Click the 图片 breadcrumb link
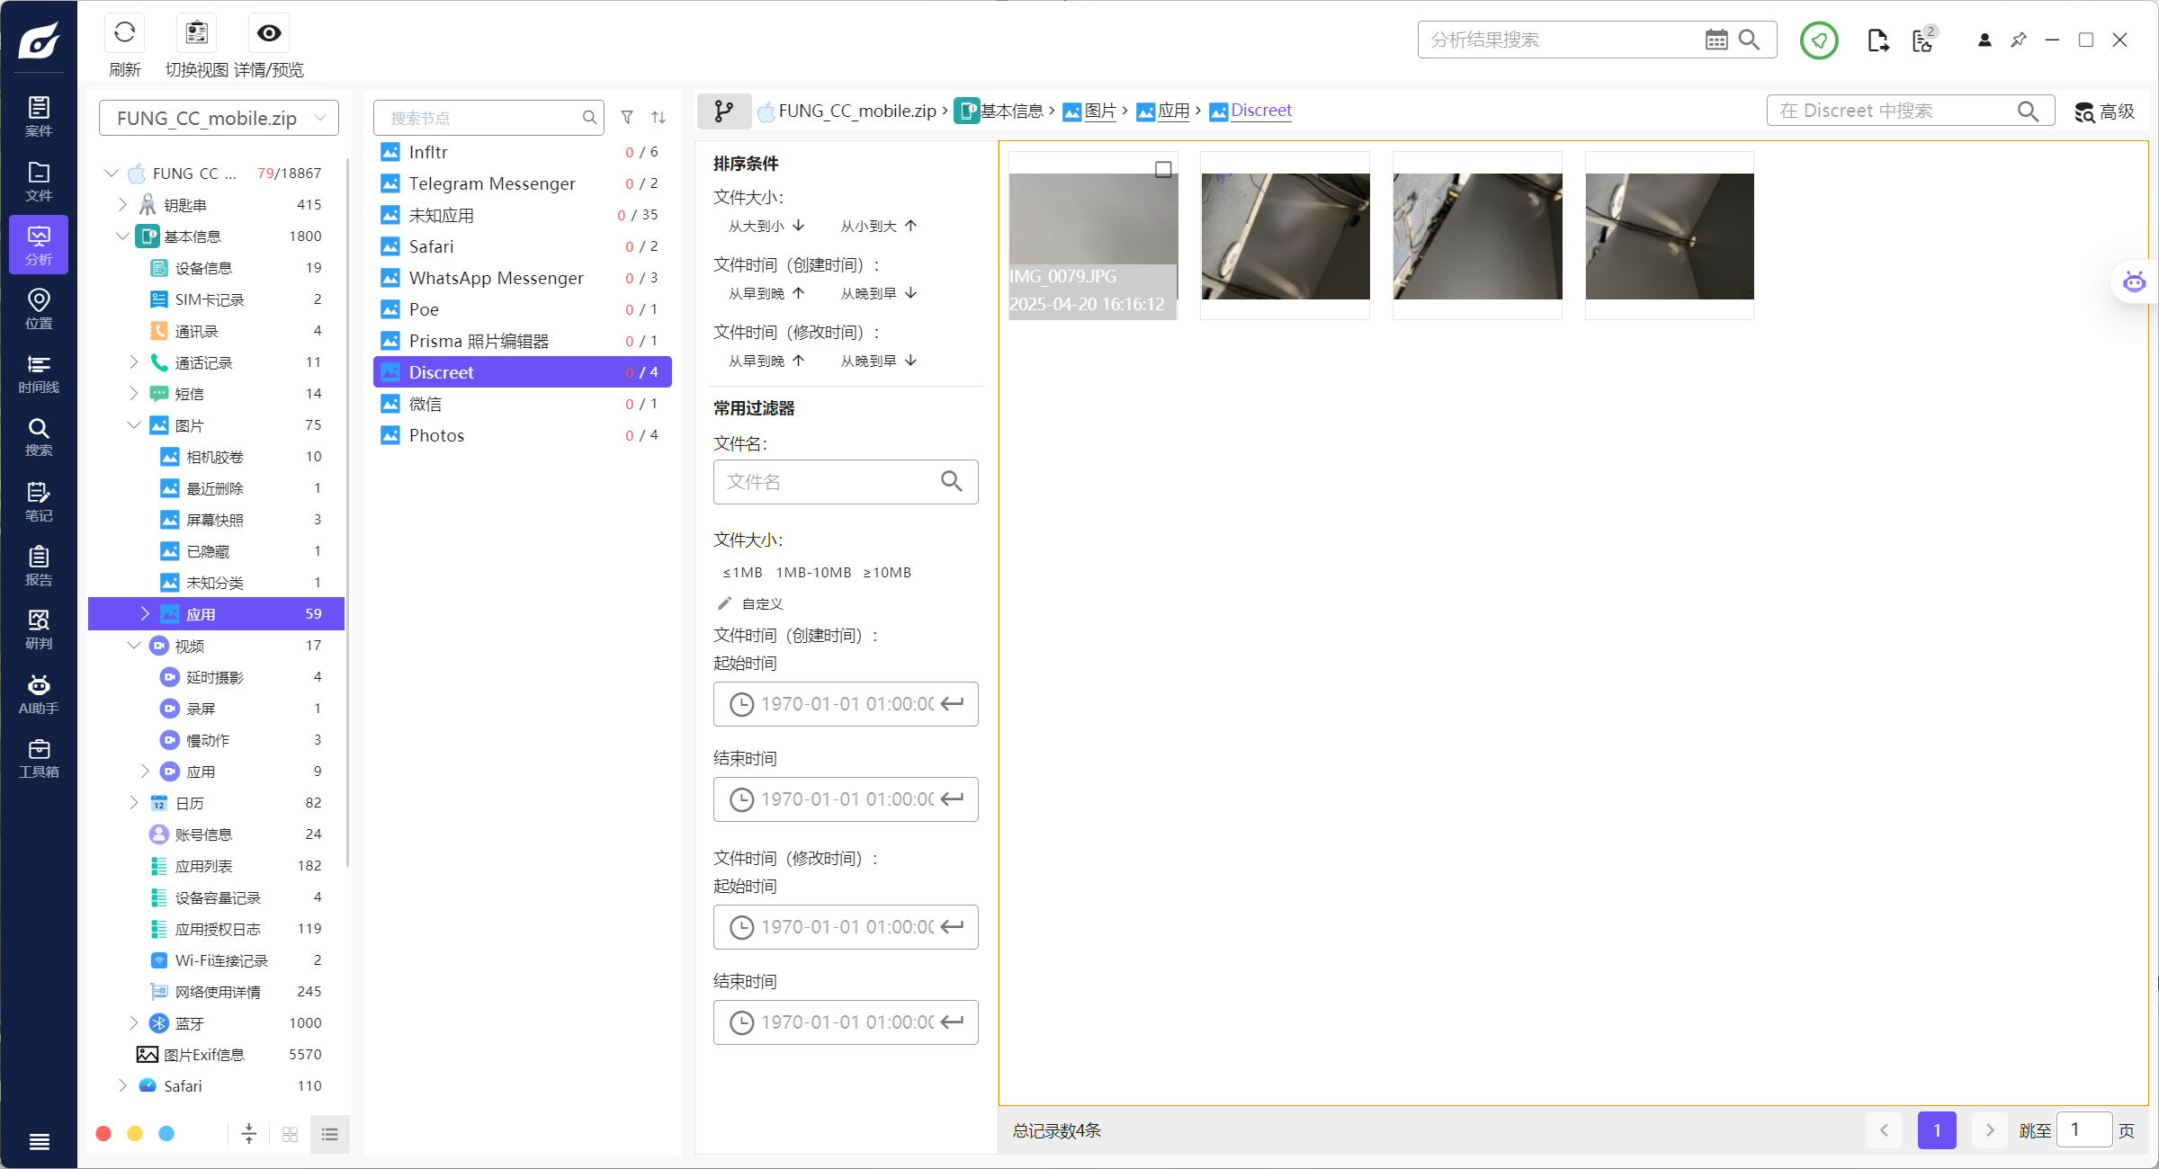Image resolution: width=2159 pixels, height=1169 pixels. pos(1099,112)
